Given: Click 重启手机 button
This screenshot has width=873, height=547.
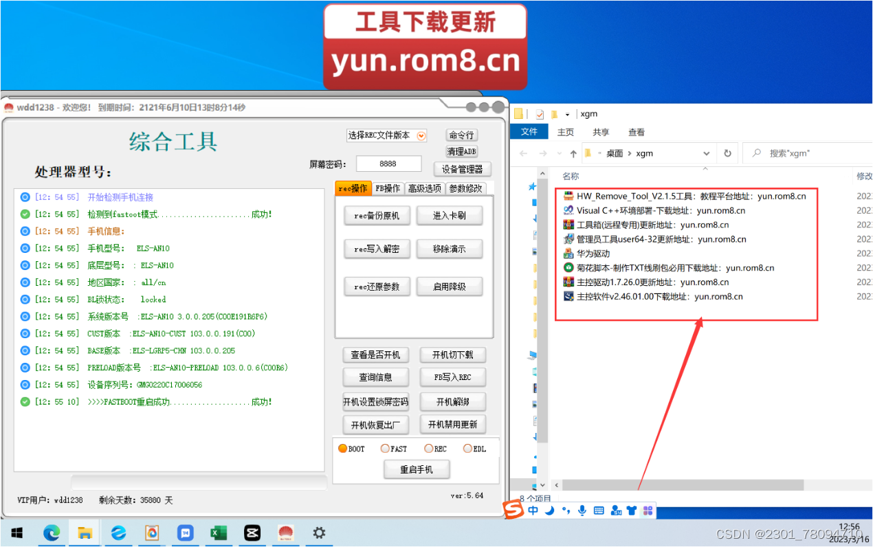Looking at the screenshot, I should tap(417, 470).
